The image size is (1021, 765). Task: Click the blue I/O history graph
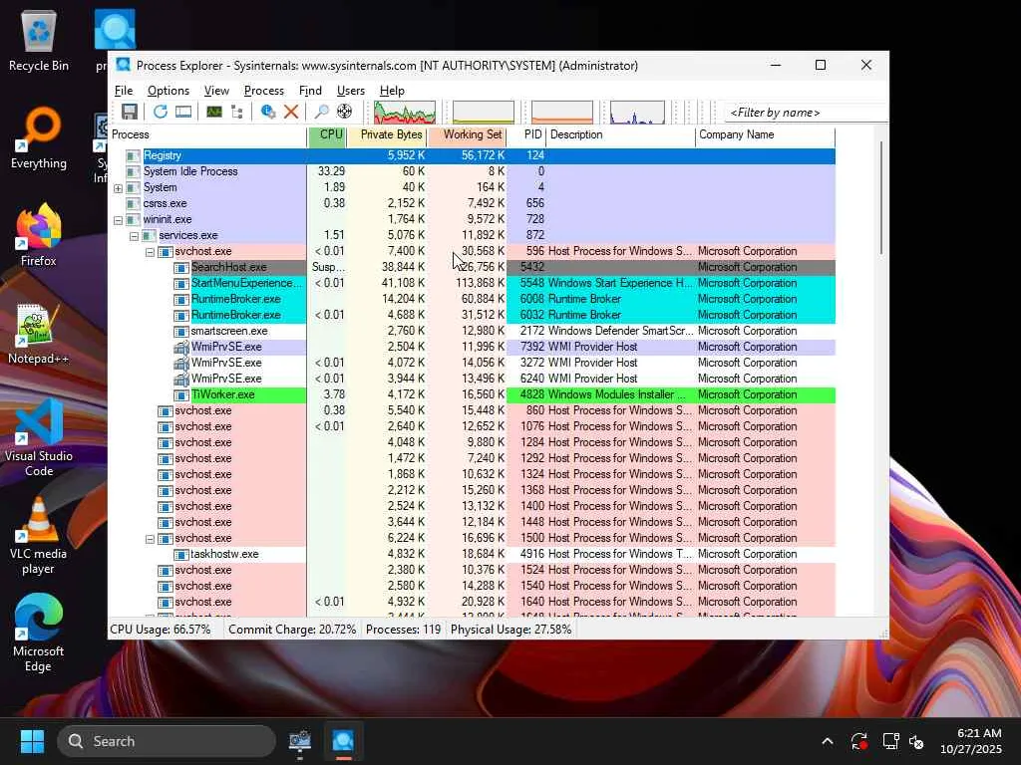click(637, 112)
